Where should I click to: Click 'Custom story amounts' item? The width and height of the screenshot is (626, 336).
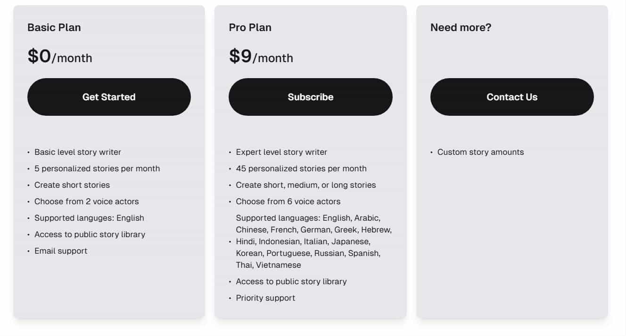coord(480,152)
